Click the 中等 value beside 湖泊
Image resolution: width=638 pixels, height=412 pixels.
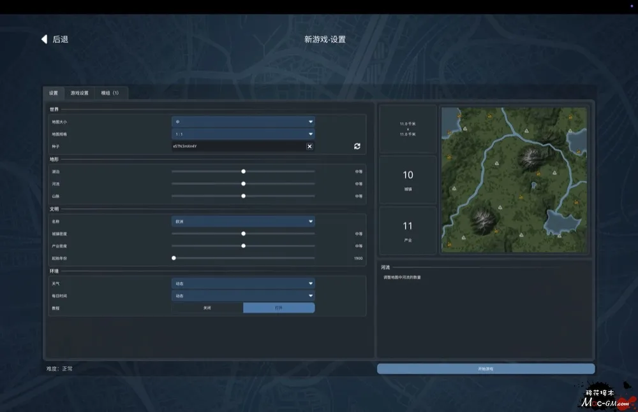pos(359,171)
